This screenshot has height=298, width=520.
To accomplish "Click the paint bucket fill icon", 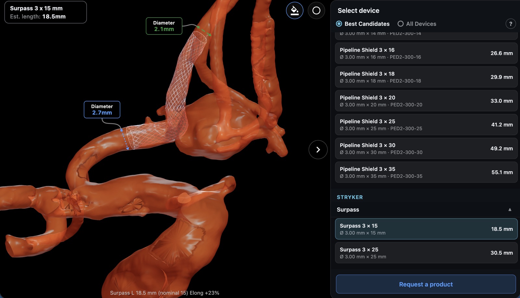I will tap(294, 10).
